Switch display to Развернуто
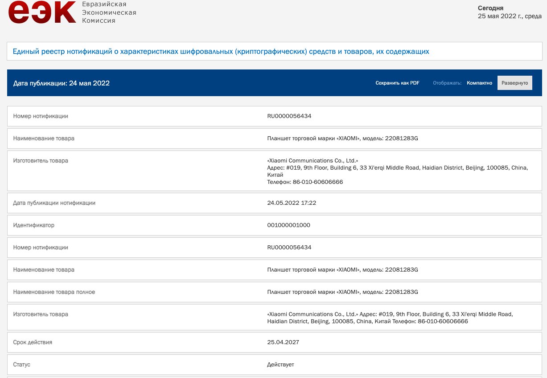This screenshot has height=378, width=547. (515, 83)
